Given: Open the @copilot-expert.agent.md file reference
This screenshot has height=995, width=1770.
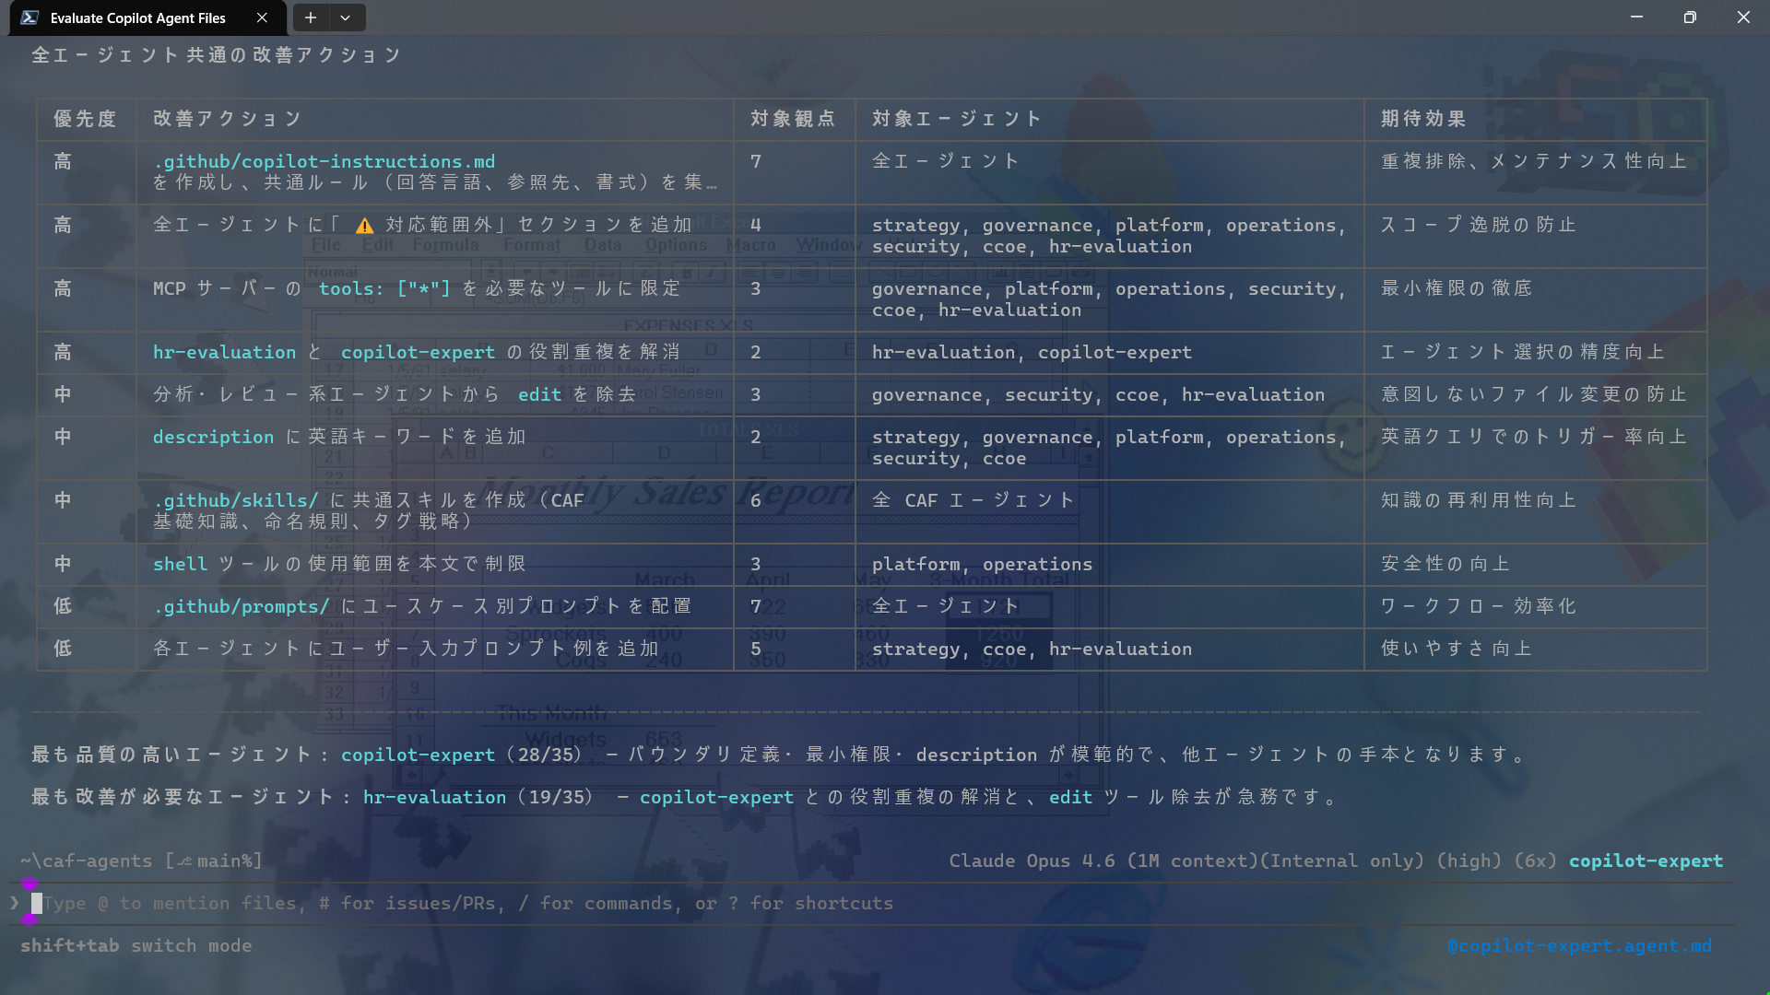Looking at the screenshot, I should point(1578,945).
